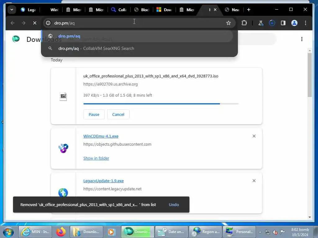Switch to the Block tab
The height and width of the screenshot is (238, 318).
tap(142, 10)
